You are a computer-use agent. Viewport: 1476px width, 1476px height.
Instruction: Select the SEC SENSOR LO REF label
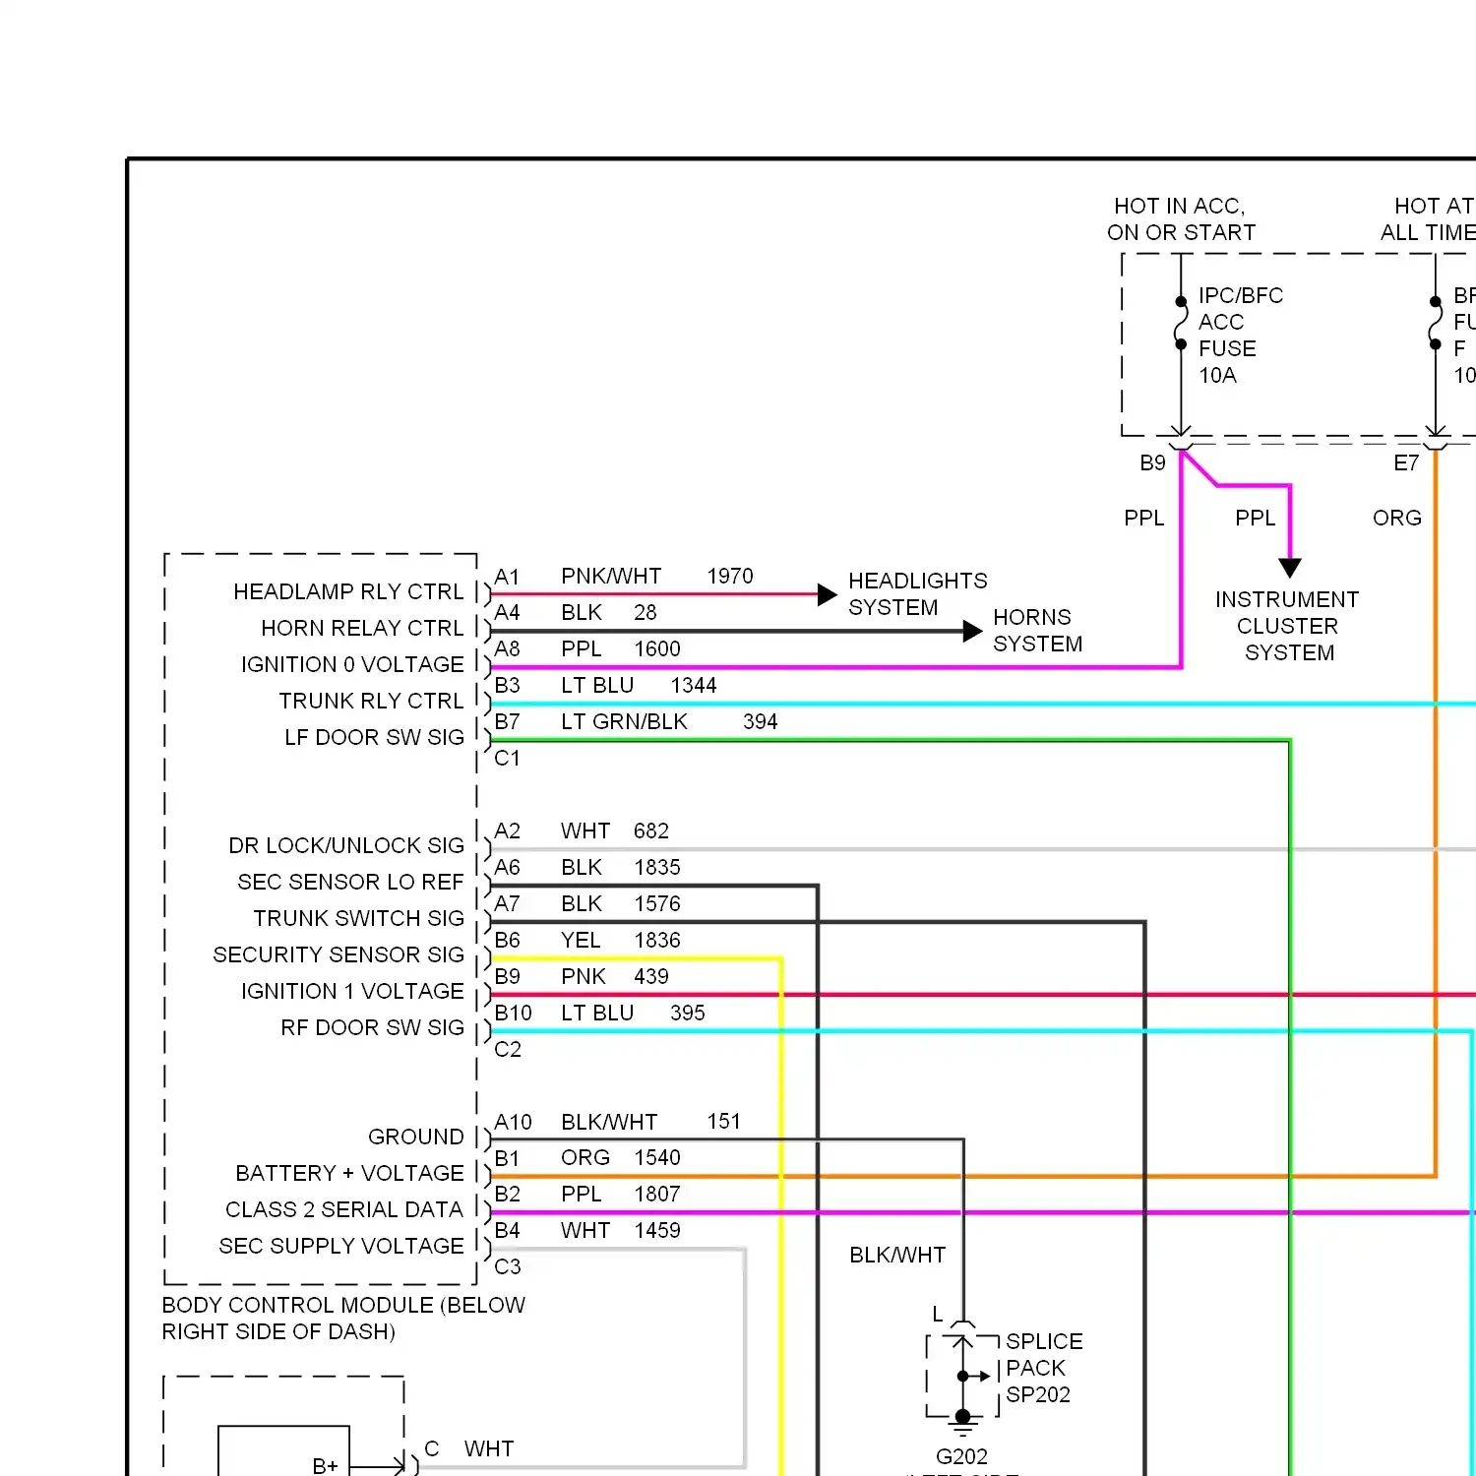(x=350, y=882)
